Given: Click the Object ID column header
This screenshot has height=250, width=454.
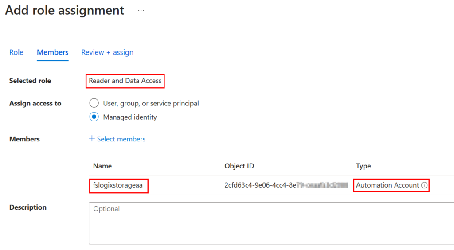Looking at the screenshot, I should coord(239,166).
